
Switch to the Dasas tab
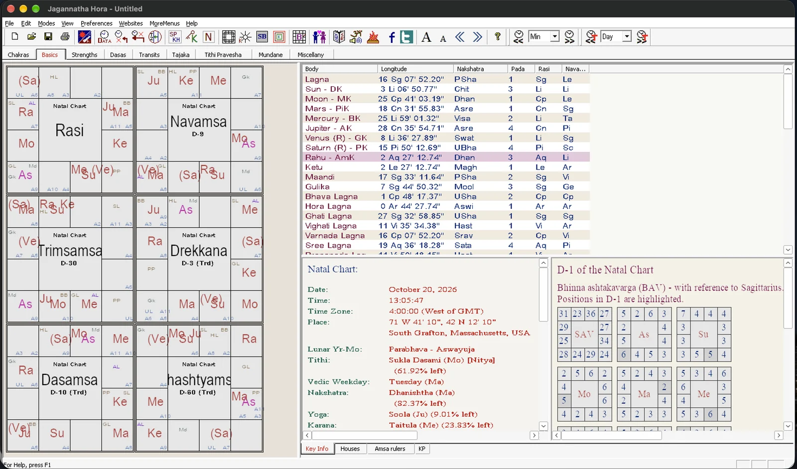pos(118,55)
